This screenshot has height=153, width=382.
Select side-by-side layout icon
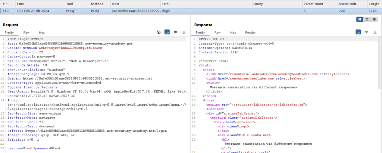point(360,19)
